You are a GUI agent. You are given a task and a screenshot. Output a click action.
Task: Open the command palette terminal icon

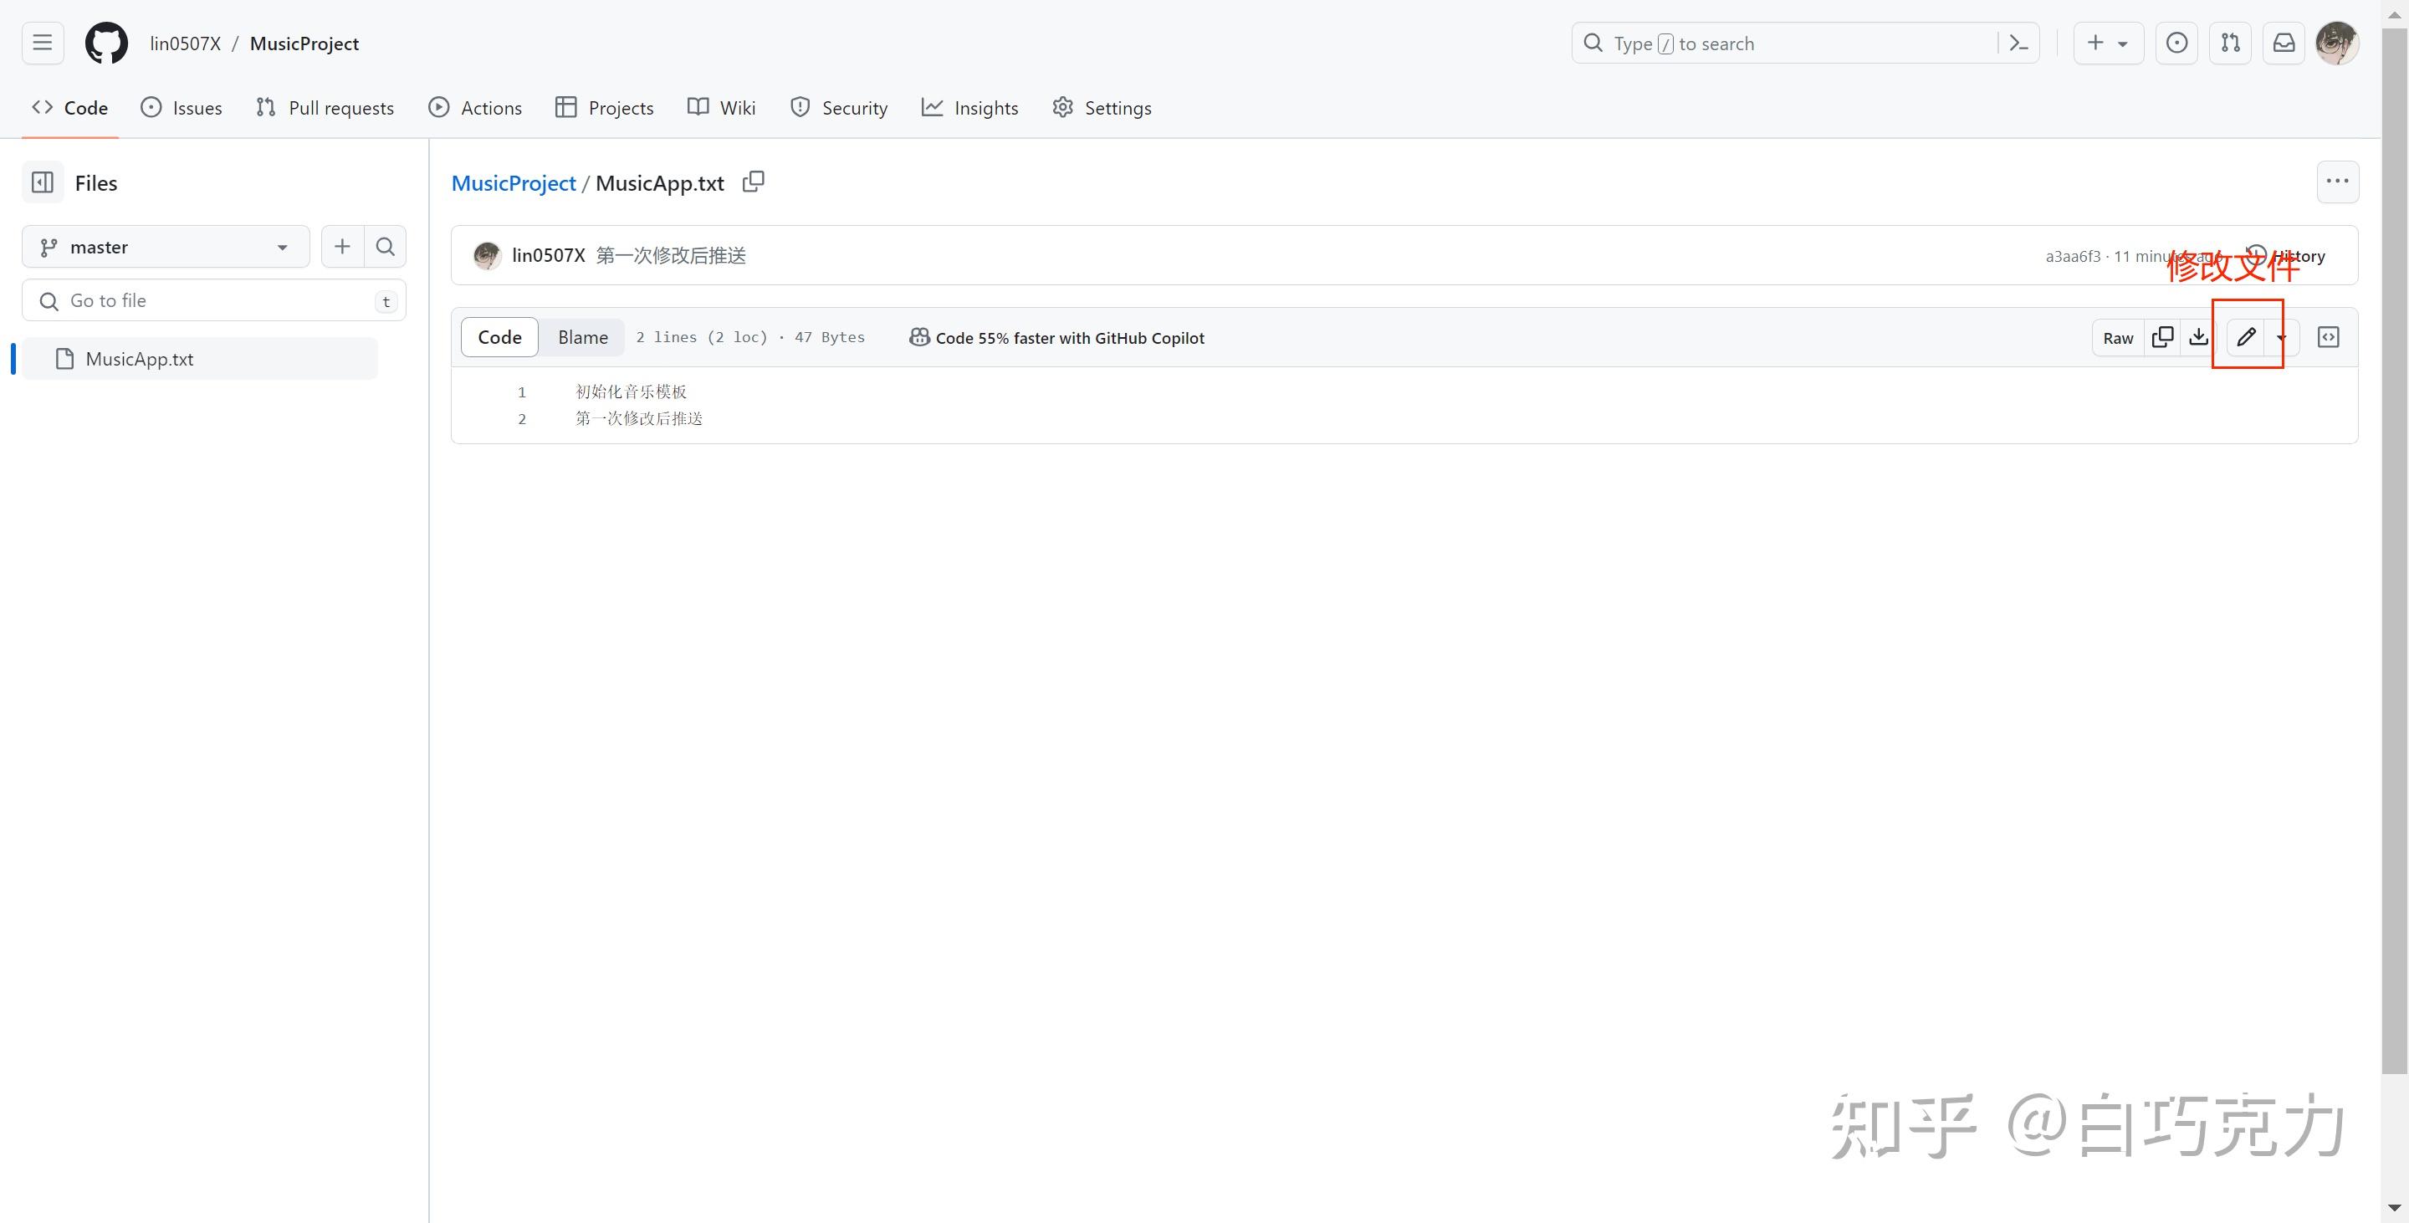[2018, 43]
